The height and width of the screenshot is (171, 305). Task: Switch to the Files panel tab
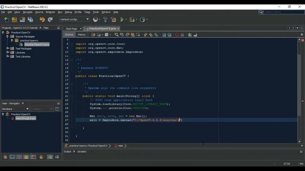click(46, 28)
